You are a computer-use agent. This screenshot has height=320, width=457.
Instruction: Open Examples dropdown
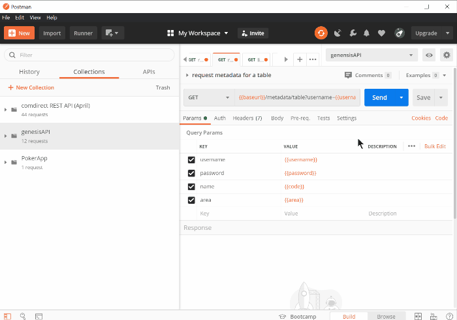426,75
